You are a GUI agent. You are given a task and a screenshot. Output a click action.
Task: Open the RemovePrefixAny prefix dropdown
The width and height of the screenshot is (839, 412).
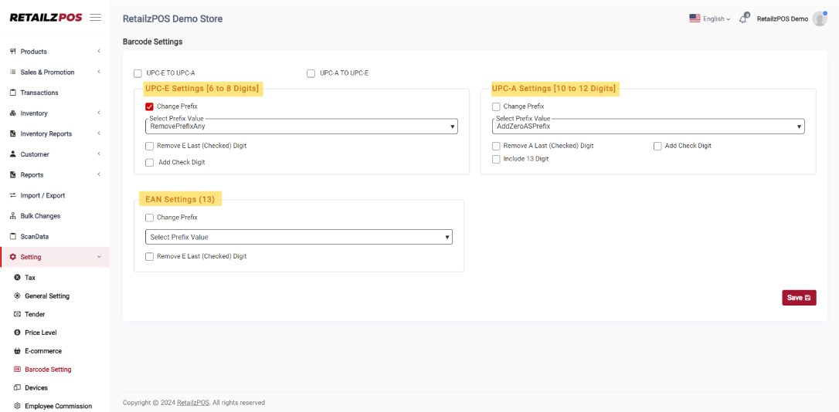301,127
